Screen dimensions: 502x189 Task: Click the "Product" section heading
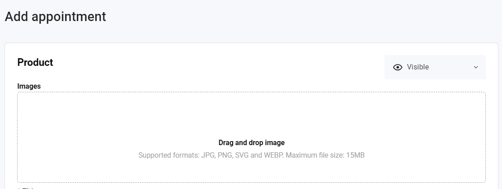(35, 63)
